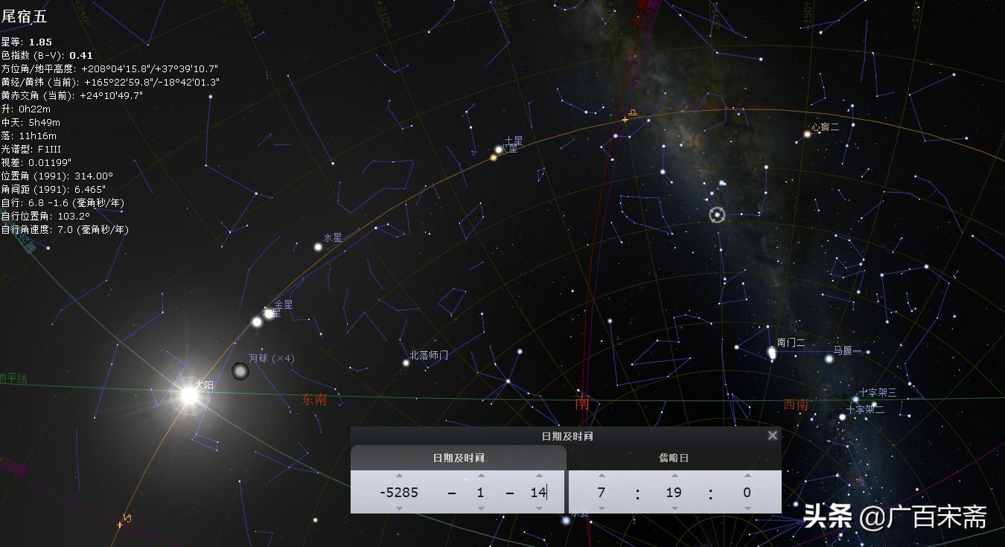The image size is (1005, 547).
Task: Increase the seconds value with up arrow
Action: [x=747, y=475]
